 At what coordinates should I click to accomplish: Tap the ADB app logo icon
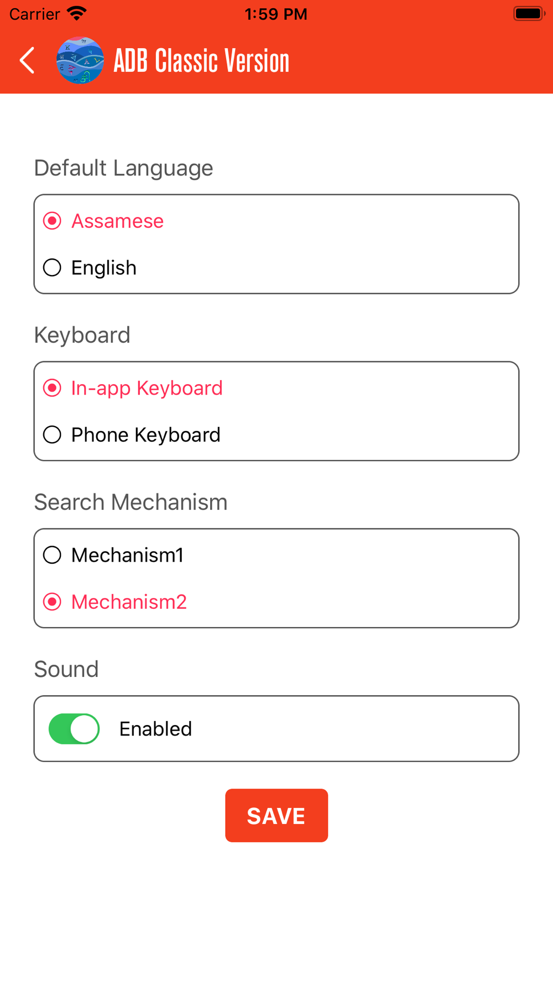coord(80,60)
